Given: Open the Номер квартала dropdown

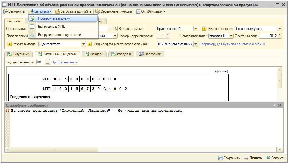Looking at the screenshot, I should click(231, 36).
